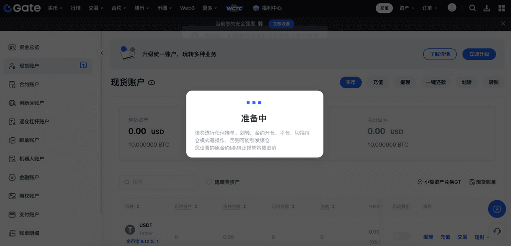This screenshot has height=246, width=511.
Task: Open the user avatar profile icon
Action: coord(452,7)
